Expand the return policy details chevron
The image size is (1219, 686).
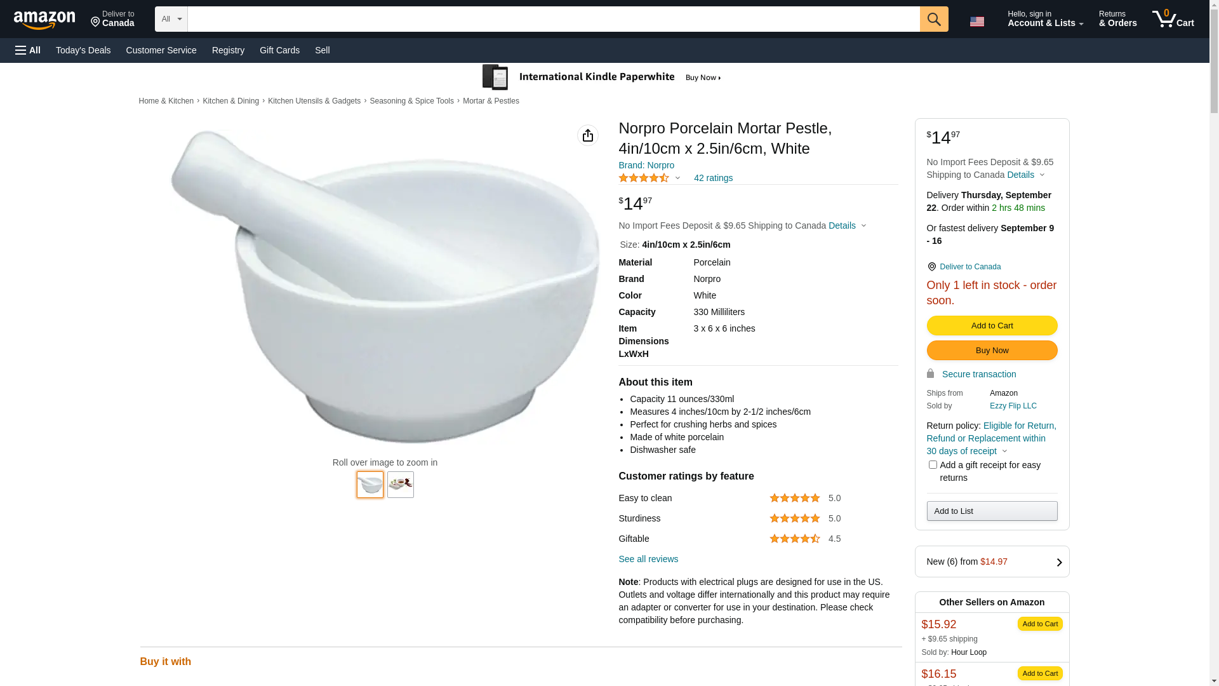1004,452
